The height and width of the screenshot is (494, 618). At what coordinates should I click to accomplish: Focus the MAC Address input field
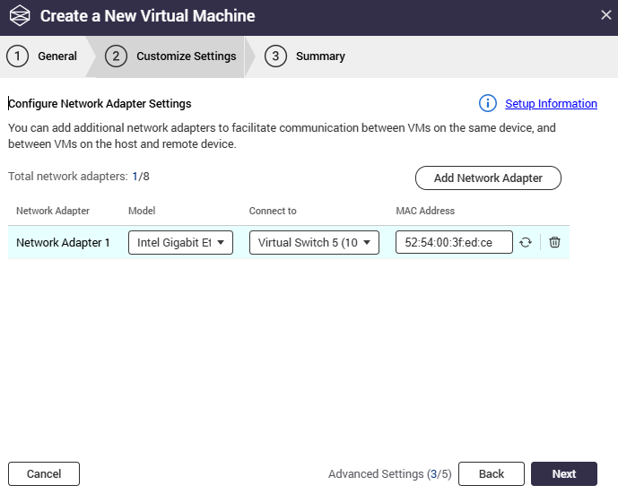tap(454, 243)
